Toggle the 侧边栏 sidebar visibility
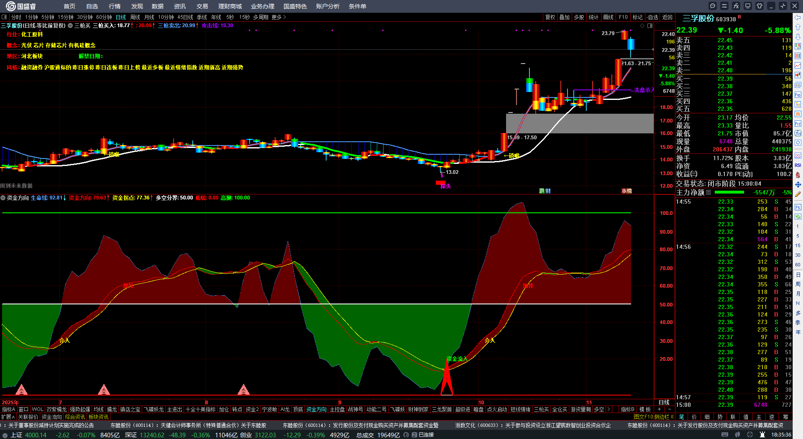803x439 pixels. pyautogui.click(x=665, y=416)
